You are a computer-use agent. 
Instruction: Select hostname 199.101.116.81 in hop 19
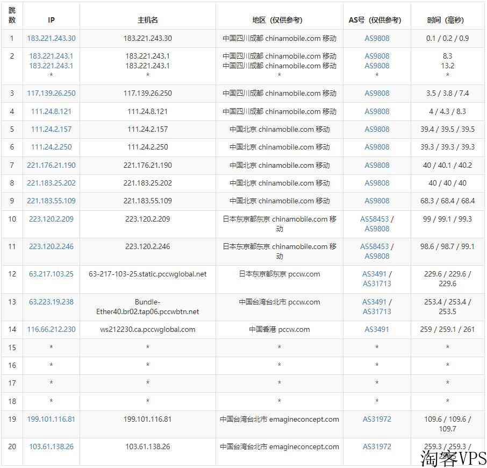click(147, 419)
